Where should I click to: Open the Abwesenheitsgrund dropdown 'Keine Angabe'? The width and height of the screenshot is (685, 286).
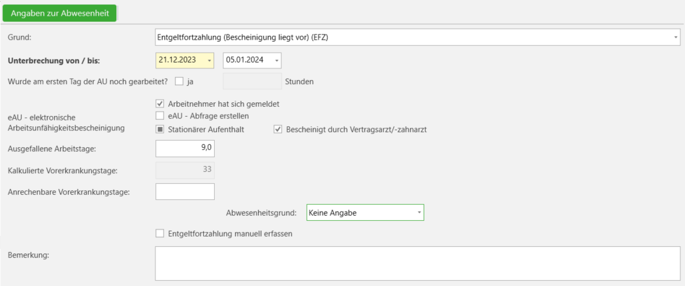coord(365,213)
